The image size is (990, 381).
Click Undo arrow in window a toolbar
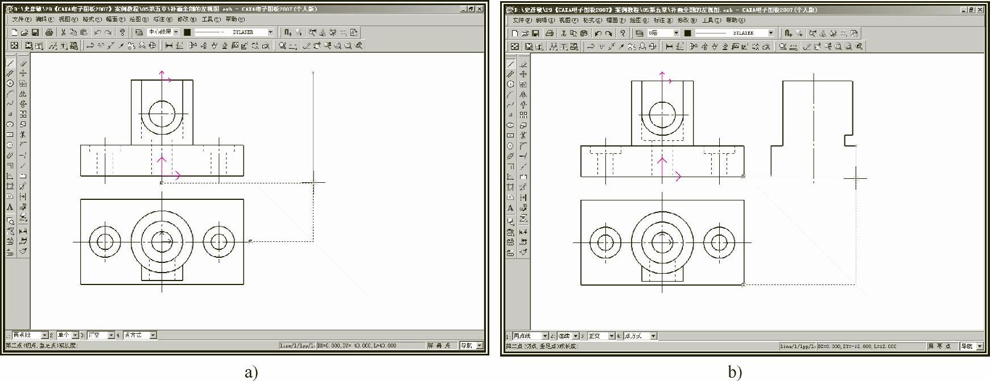coord(97,32)
